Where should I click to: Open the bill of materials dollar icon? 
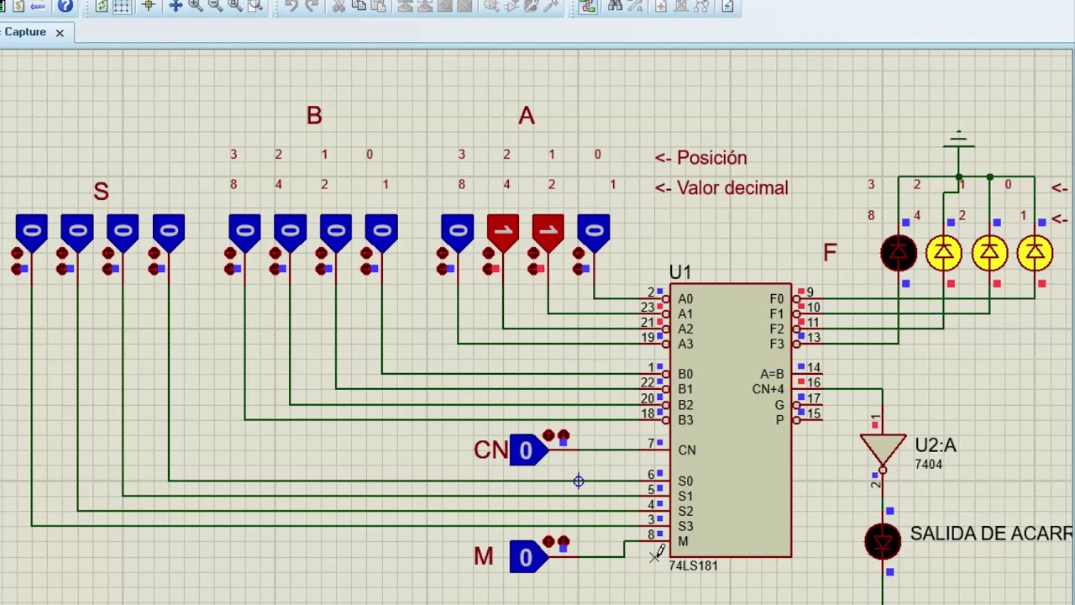tap(18, 6)
